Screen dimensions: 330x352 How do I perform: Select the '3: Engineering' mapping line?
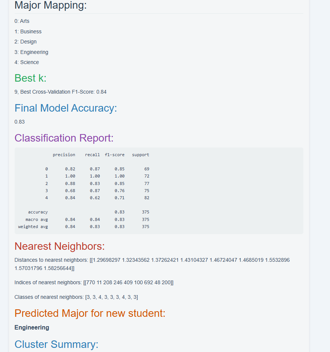point(31,52)
